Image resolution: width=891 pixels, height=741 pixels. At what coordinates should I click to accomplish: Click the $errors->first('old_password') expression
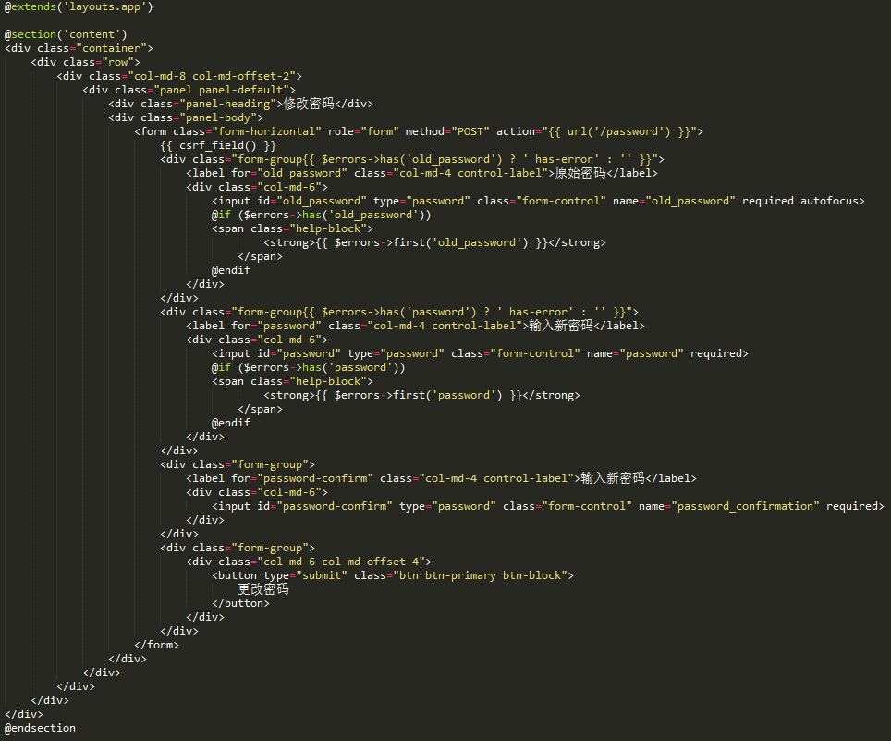point(432,242)
